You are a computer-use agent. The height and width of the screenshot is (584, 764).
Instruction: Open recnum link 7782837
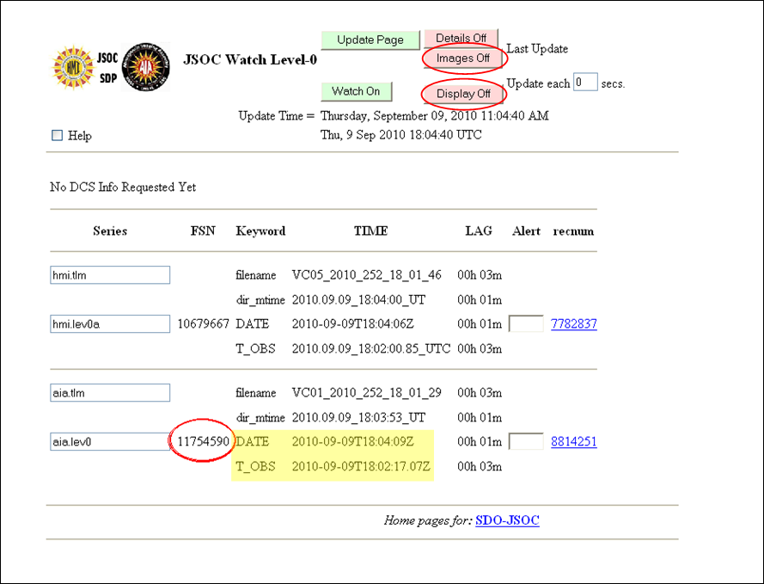[573, 324]
